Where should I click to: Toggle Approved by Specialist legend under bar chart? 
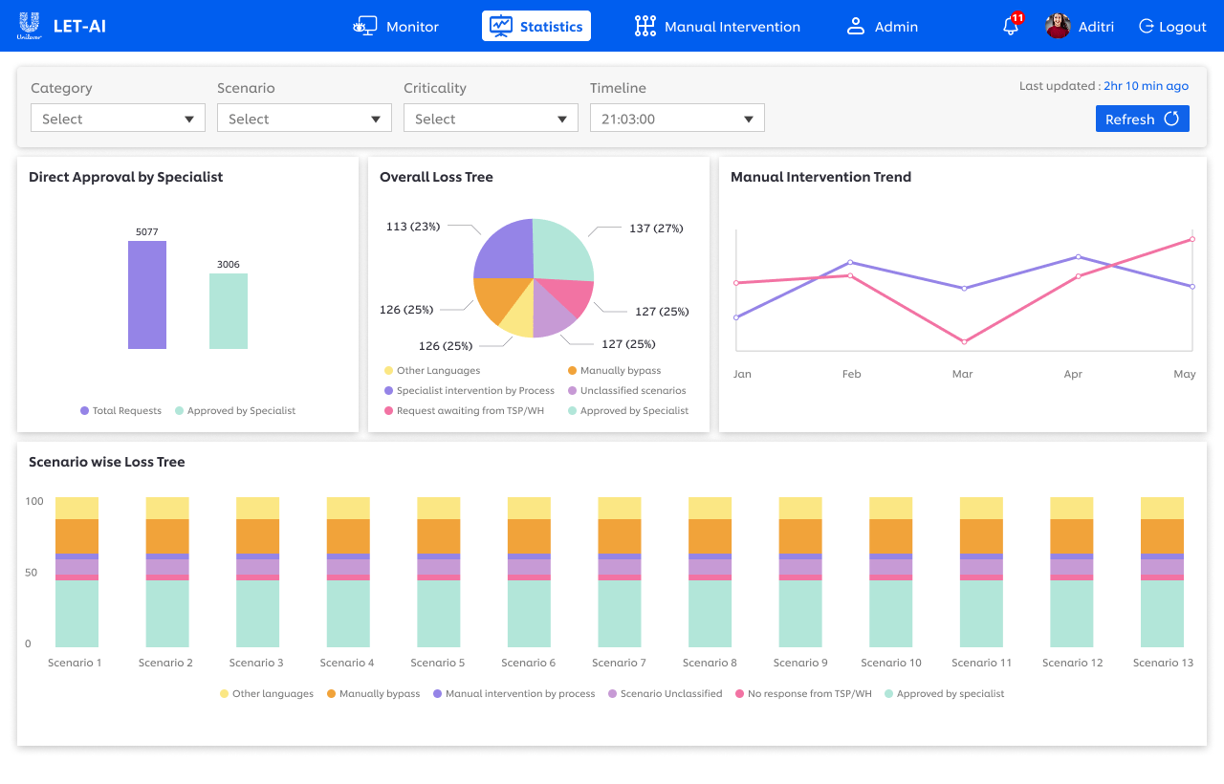click(234, 411)
